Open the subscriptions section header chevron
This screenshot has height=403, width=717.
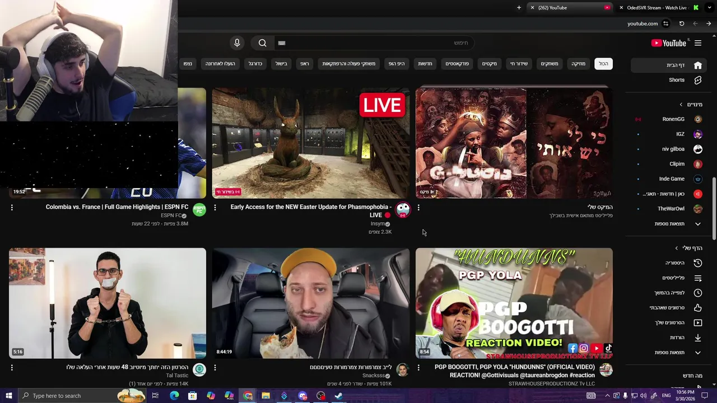click(681, 105)
